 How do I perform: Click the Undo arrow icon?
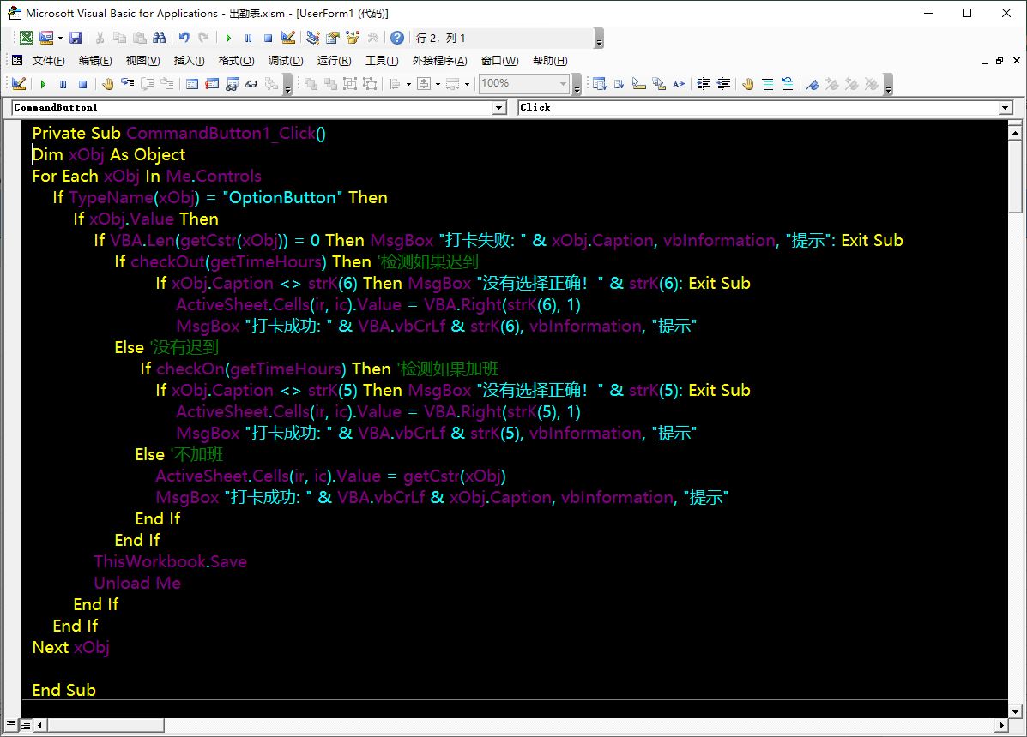point(184,38)
